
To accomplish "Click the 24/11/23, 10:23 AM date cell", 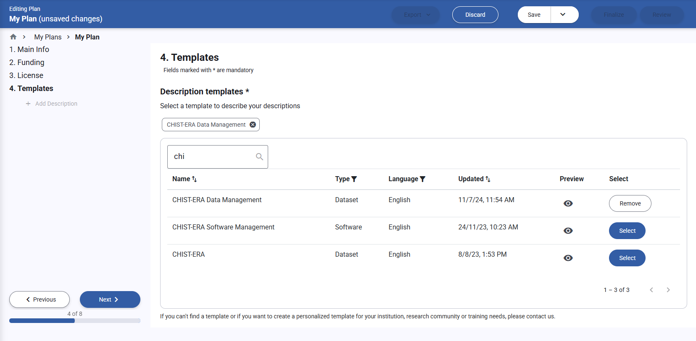I will (488, 227).
